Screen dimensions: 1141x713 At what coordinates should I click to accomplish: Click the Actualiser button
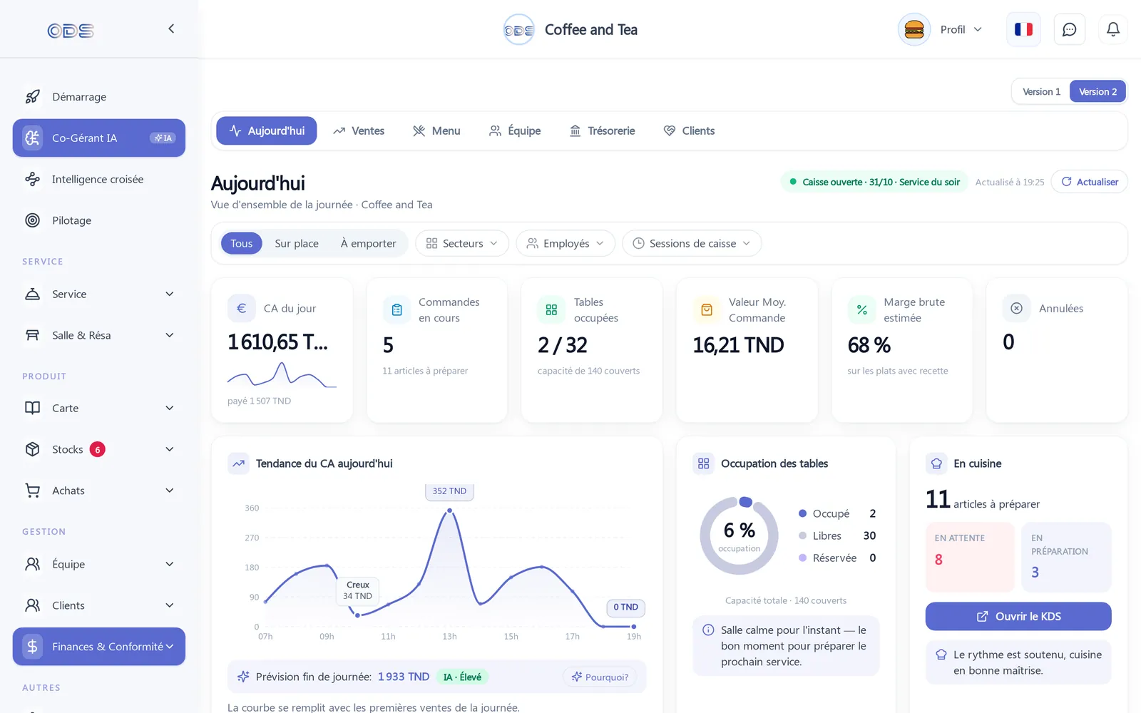pos(1090,182)
